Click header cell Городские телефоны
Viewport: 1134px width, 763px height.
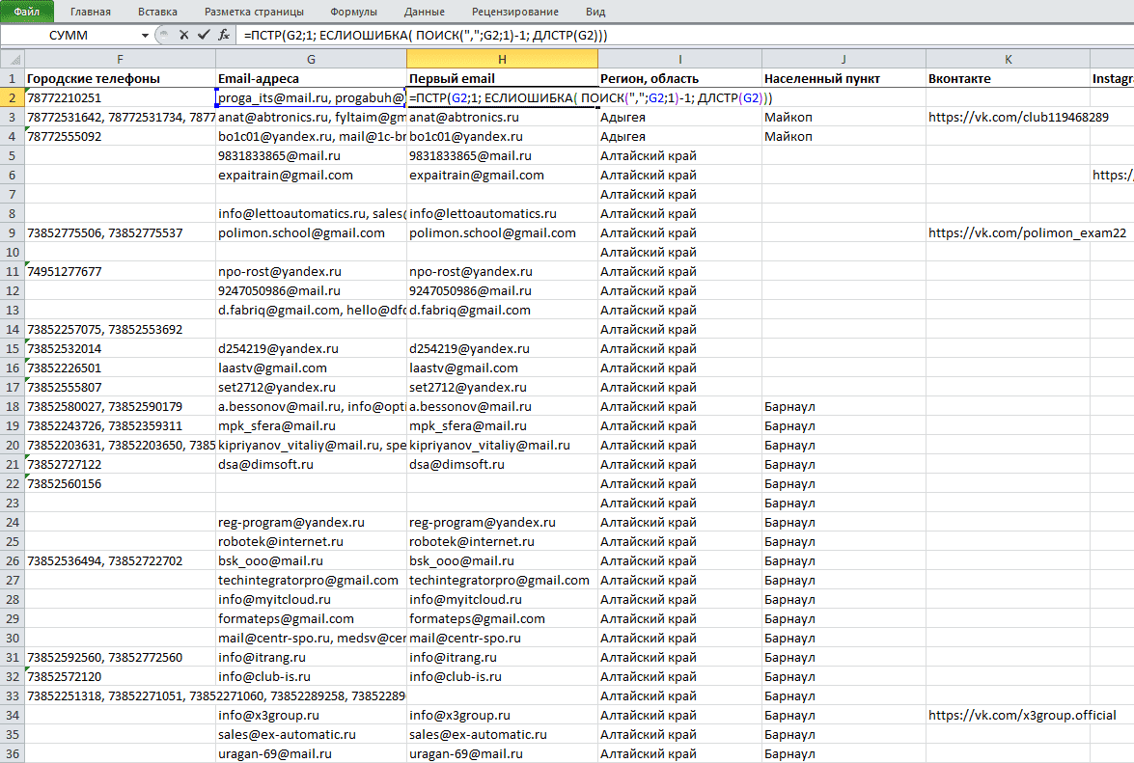pyautogui.click(x=120, y=78)
